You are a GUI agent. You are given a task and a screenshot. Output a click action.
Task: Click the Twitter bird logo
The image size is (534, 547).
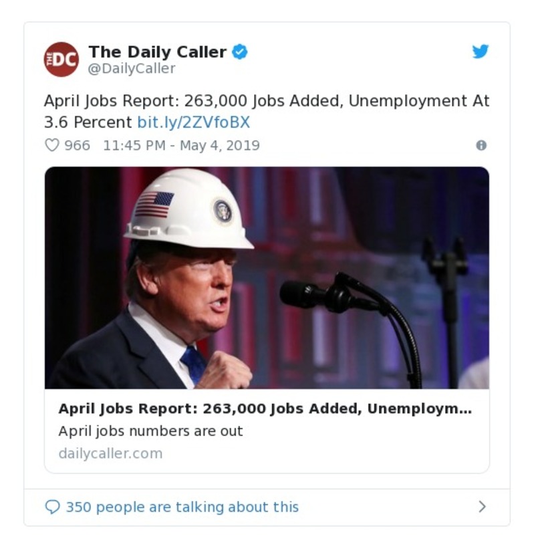(481, 51)
